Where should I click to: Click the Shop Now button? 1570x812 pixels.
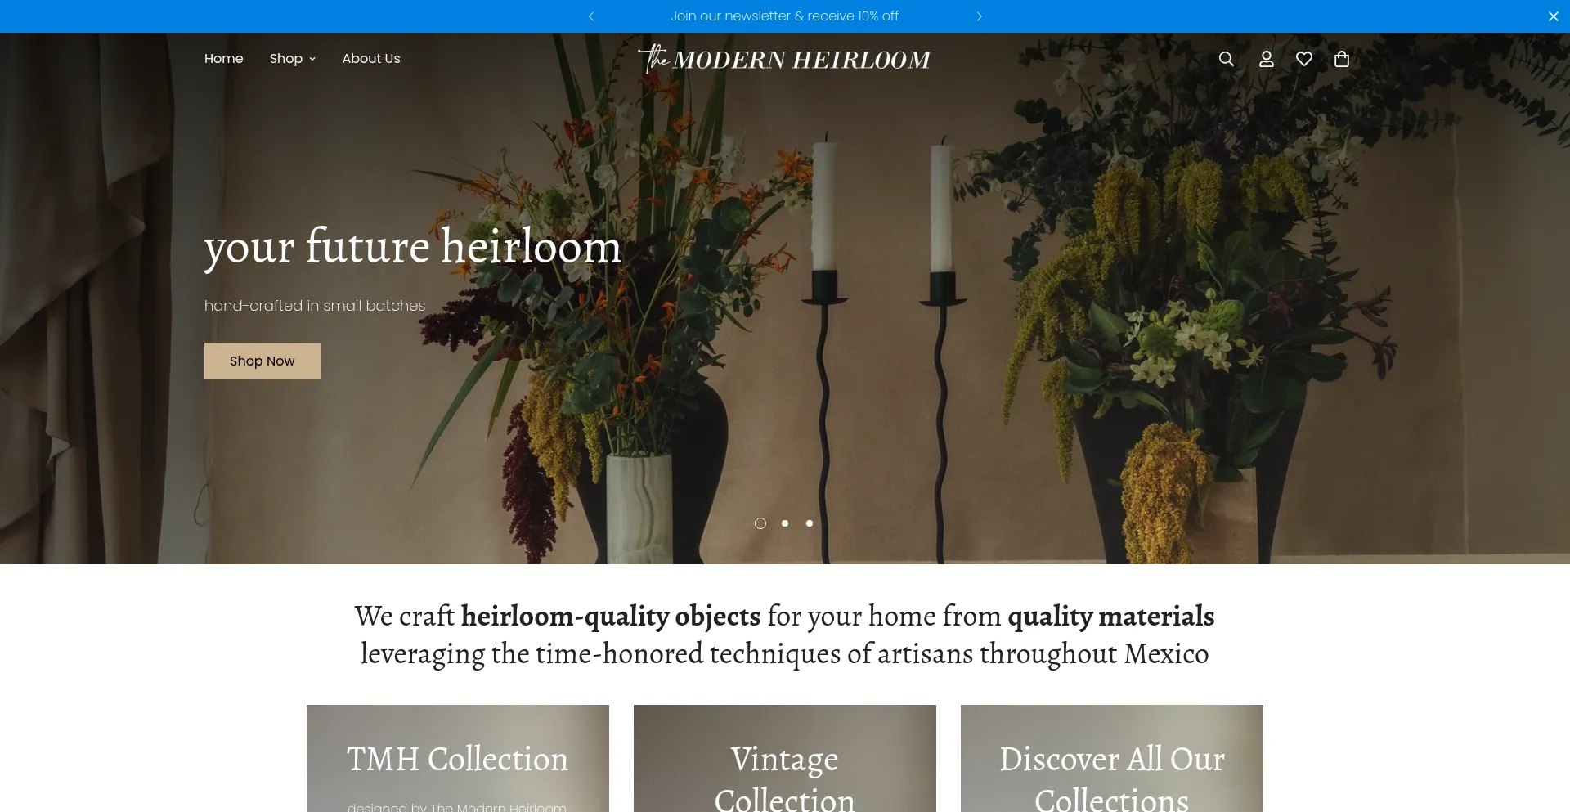[262, 361]
